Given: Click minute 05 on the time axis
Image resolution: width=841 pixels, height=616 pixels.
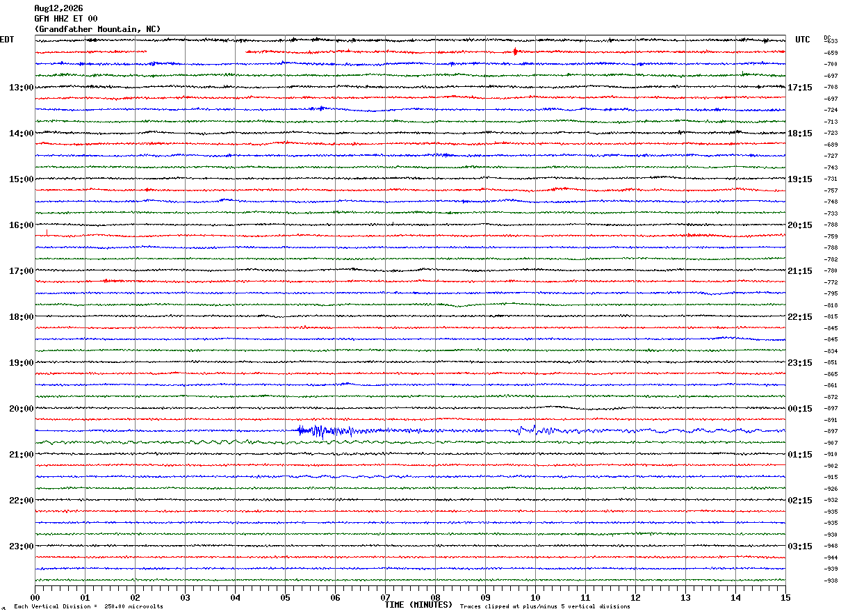Looking at the screenshot, I should pos(285,597).
